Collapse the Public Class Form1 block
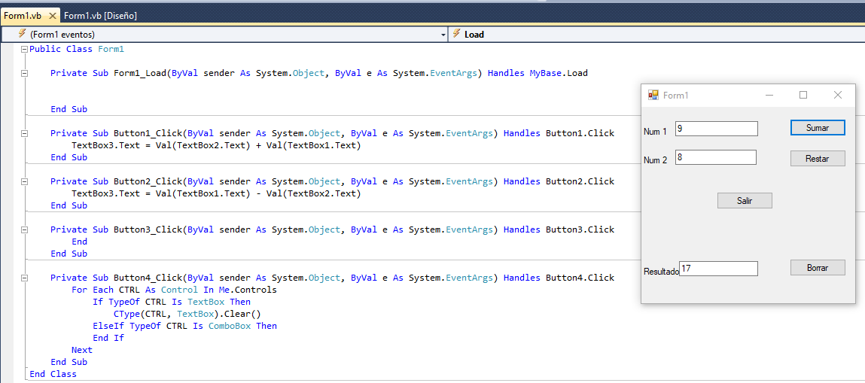Screen dimensions: 865x383 (23, 50)
